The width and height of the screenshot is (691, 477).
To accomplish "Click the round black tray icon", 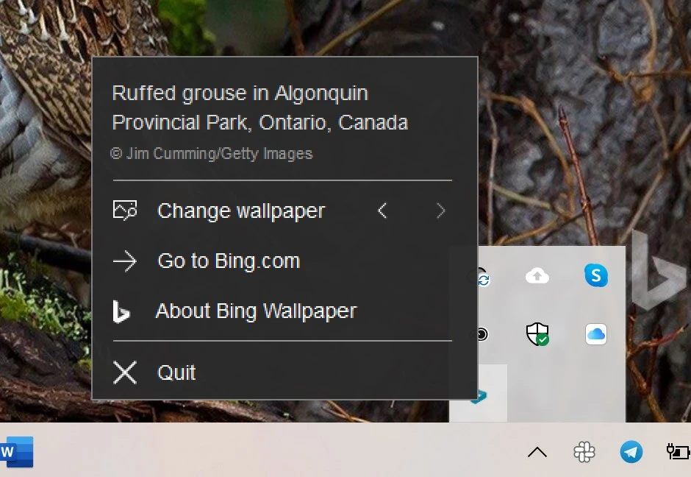I will pos(482,334).
